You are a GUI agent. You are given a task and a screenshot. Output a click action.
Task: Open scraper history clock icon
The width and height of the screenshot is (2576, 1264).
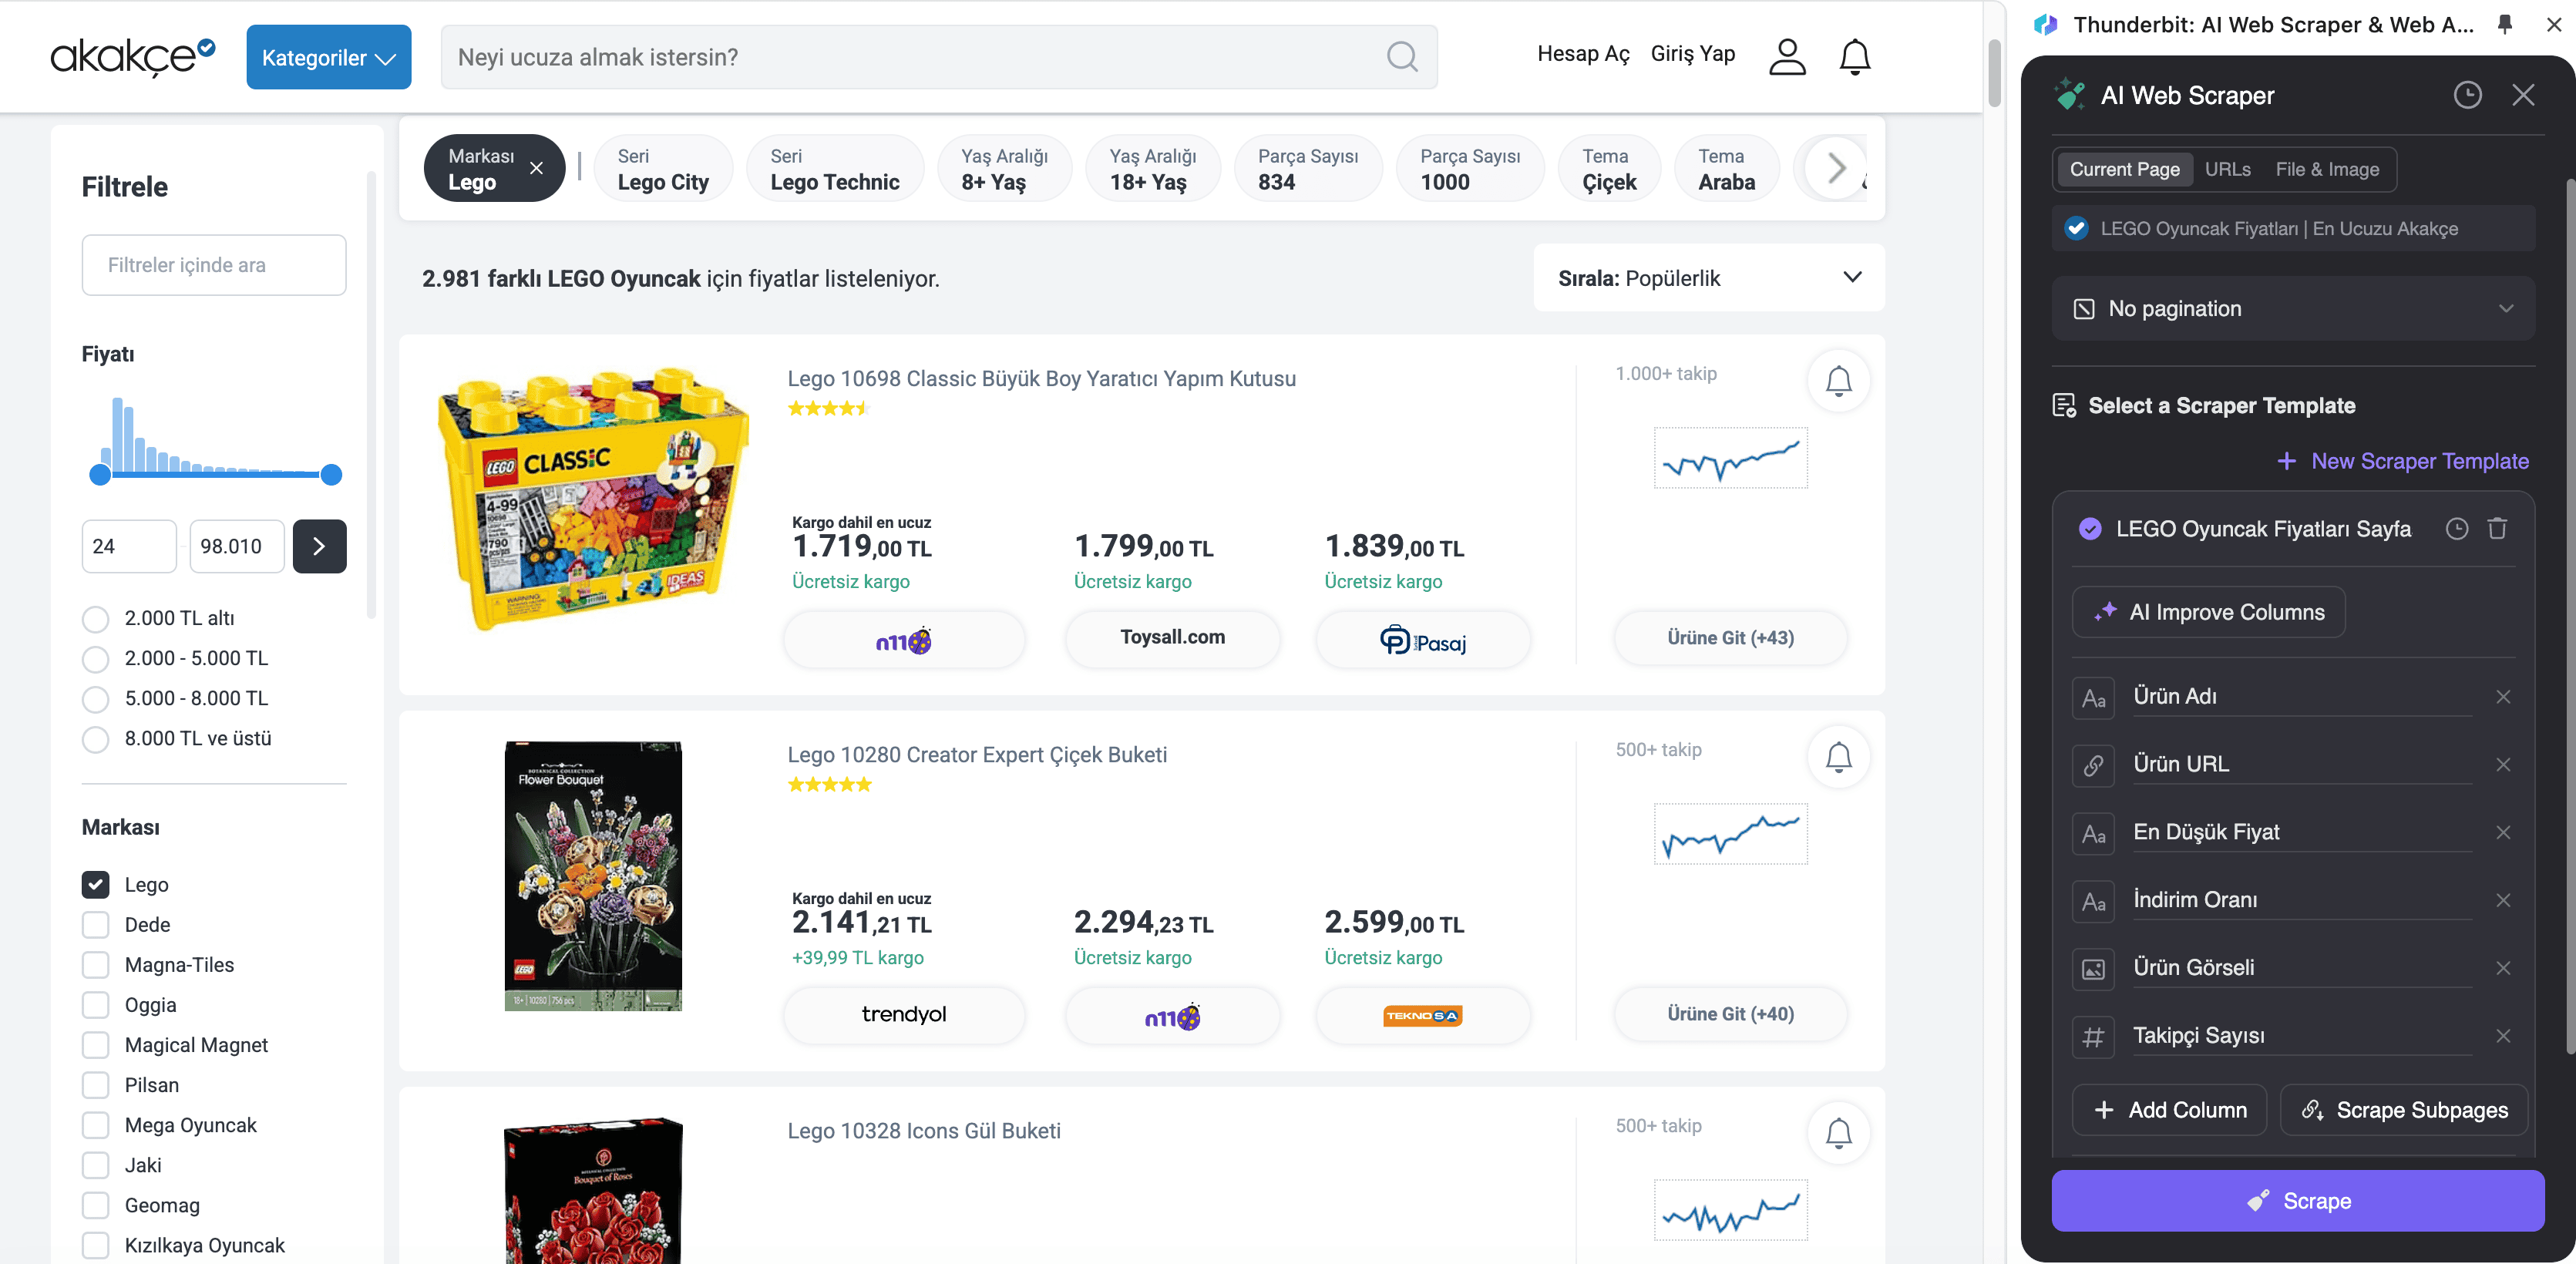coord(2467,95)
